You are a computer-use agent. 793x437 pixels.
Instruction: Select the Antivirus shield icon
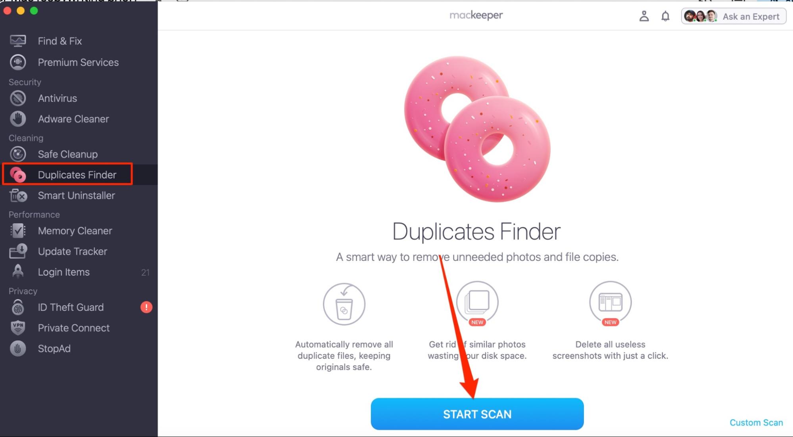click(18, 98)
